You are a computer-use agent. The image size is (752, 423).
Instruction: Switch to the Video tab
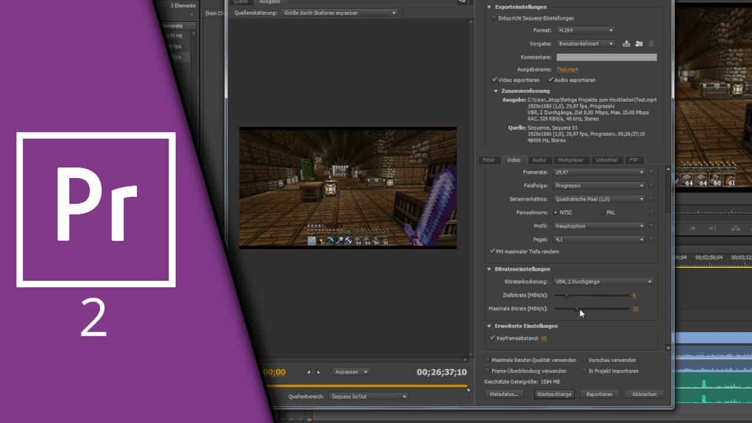(513, 160)
